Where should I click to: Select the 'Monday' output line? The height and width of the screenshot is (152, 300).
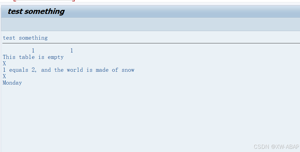pyautogui.click(x=12, y=83)
